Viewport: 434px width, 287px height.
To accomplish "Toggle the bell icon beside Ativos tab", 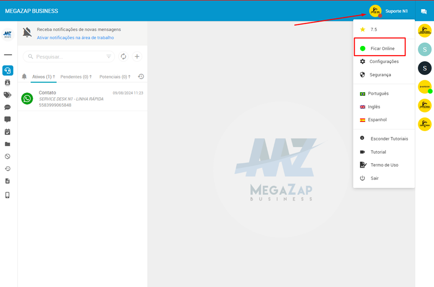I will (x=24, y=77).
